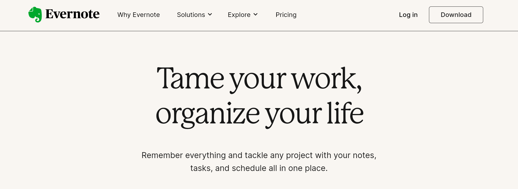The image size is (518, 189).
Task: Click the Log in link
Action: click(408, 15)
